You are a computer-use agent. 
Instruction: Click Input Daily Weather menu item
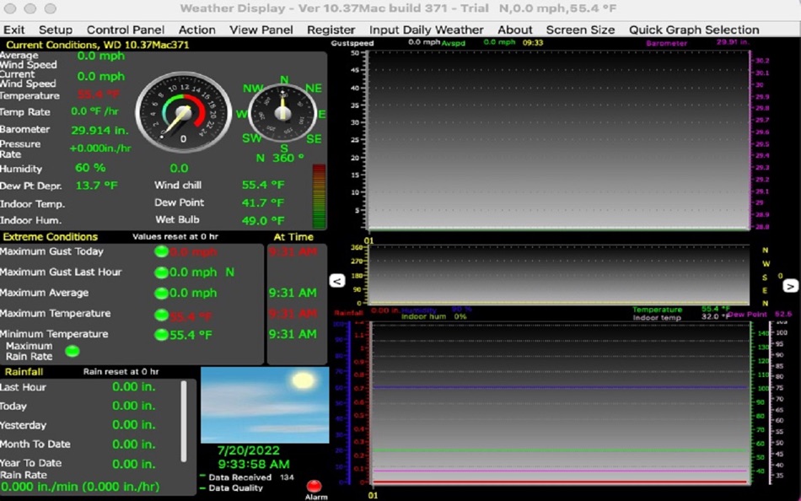427,30
